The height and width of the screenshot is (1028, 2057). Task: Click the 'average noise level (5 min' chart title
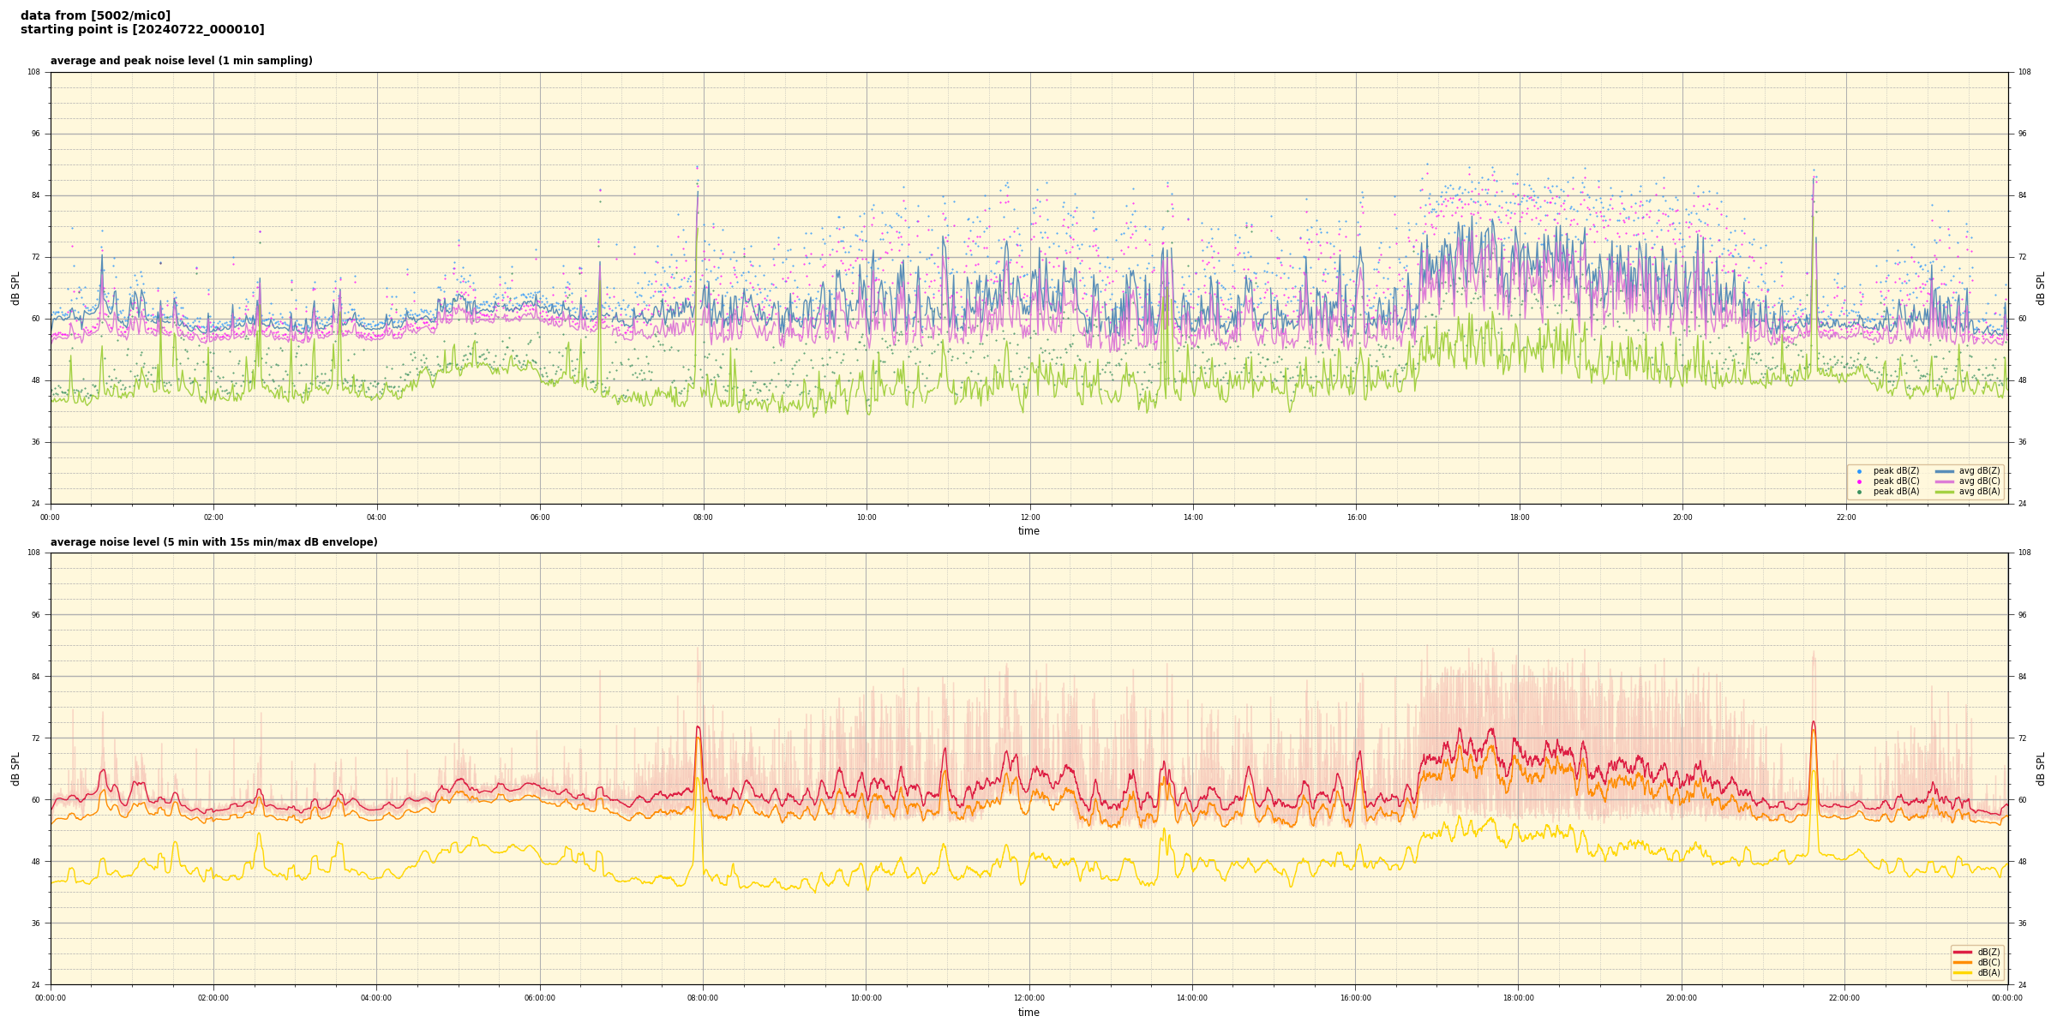tap(213, 542)
